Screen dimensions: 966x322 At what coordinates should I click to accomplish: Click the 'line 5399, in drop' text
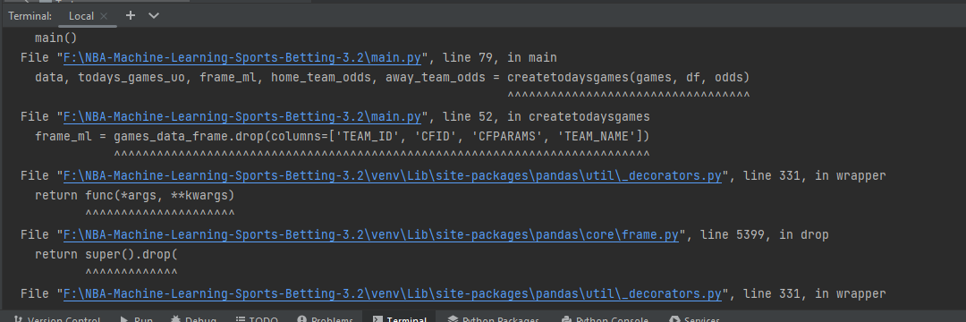click(x=765, y=235)
